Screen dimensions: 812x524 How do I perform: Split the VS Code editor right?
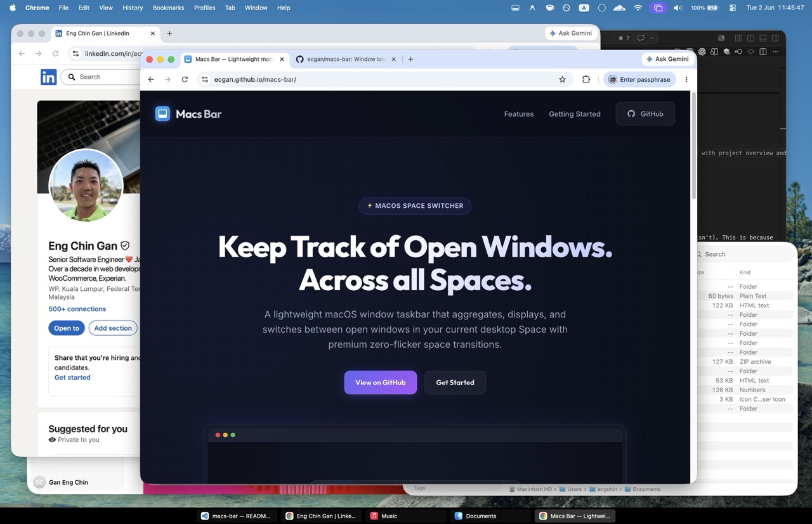(x=763, y=51)
